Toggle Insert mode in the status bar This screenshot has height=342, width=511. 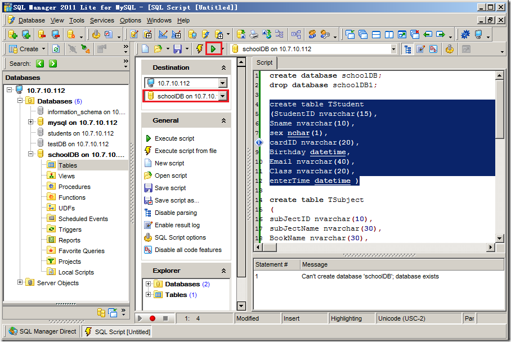(x=304, y=318)
